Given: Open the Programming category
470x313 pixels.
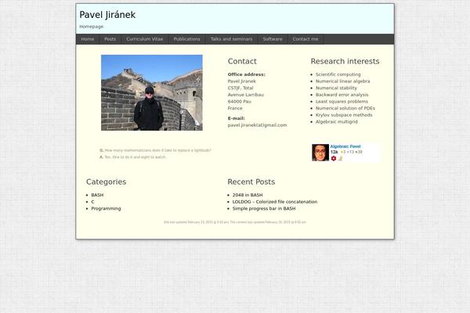Looking at the screenshot, I should 106,208.
